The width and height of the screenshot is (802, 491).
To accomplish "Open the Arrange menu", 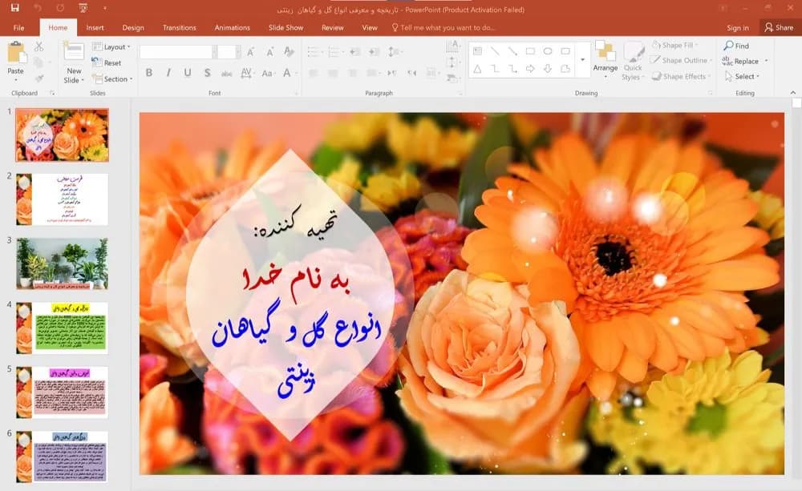I will tap(605, 60).
